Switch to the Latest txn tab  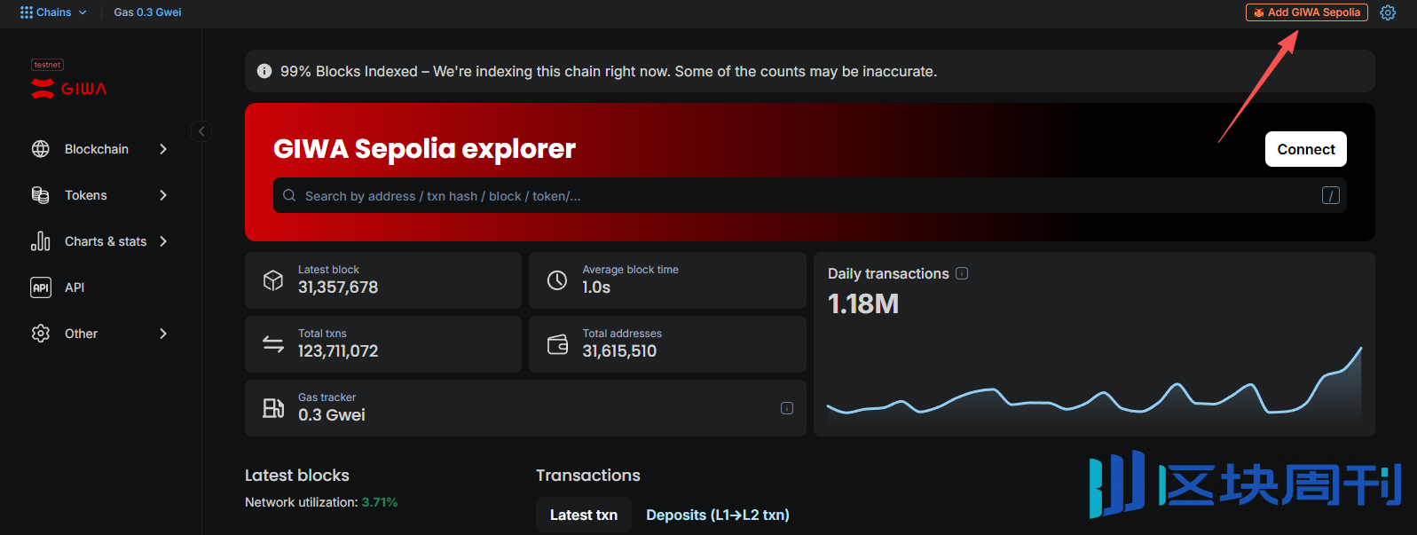(x=584, y=515)
